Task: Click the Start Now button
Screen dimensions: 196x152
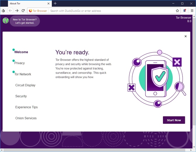Action: (x=174, y=120)
